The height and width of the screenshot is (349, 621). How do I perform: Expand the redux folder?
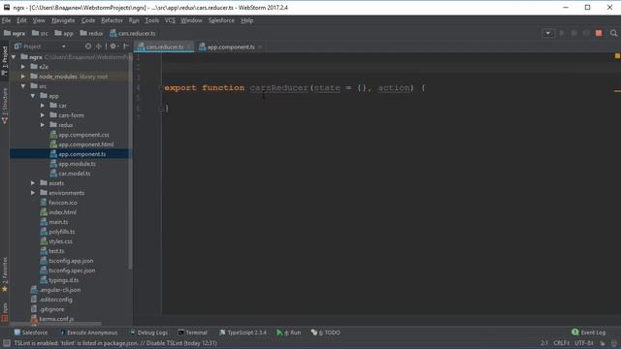tap(43, 125)
